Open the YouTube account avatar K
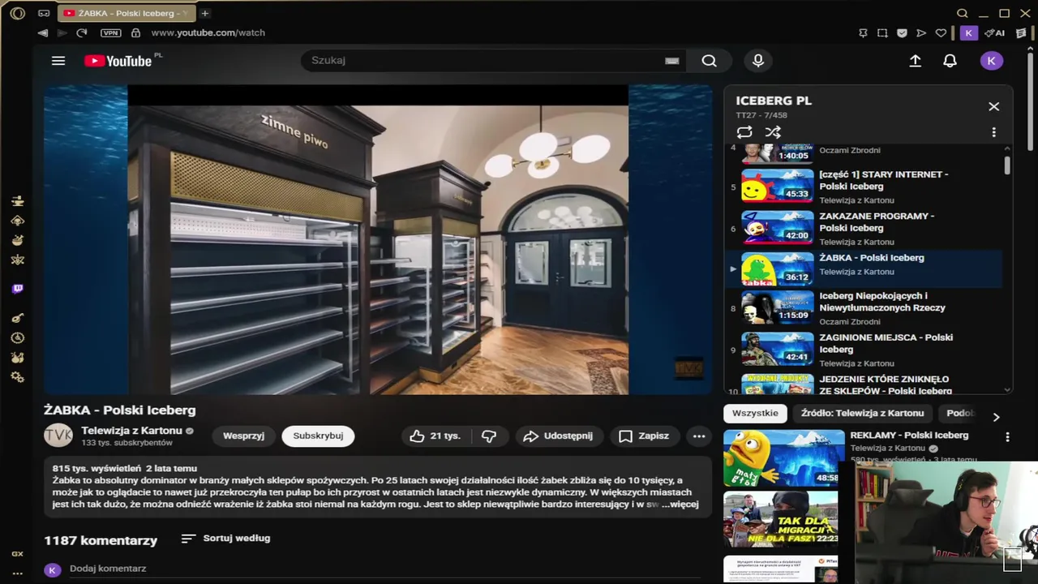 (x=992, y=61)
